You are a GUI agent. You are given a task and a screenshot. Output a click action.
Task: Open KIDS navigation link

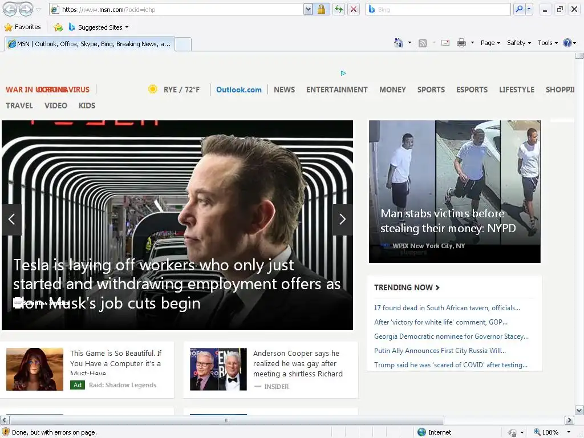[x=87, y=106]
